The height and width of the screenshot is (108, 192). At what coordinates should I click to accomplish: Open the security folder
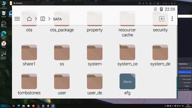pos(160,22)
